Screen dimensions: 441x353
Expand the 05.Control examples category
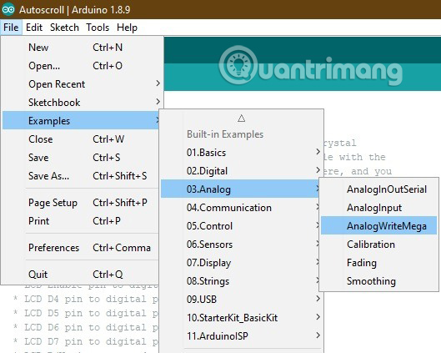click(x=240, y=226)
